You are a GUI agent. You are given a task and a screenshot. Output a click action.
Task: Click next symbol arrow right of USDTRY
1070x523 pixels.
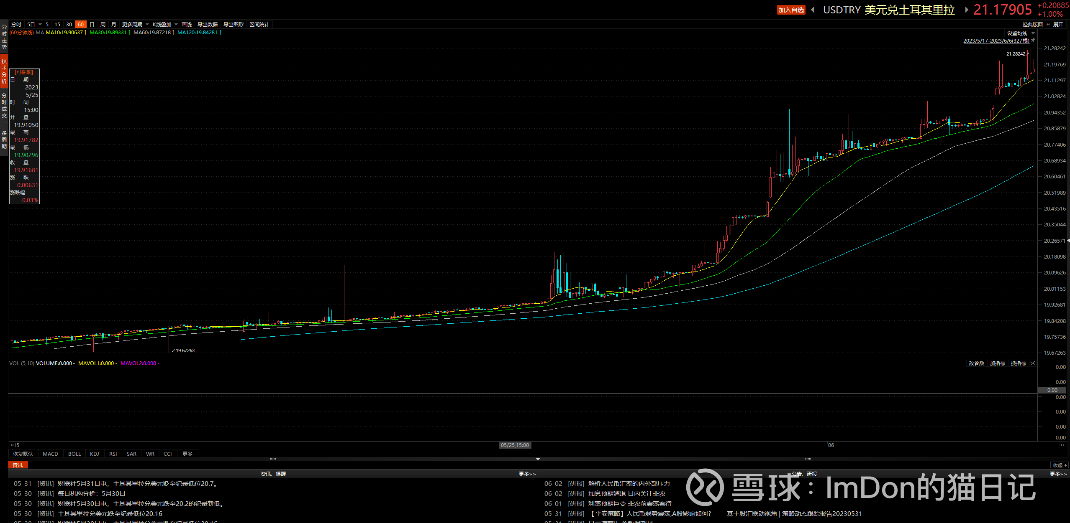[x=966, y=10]
